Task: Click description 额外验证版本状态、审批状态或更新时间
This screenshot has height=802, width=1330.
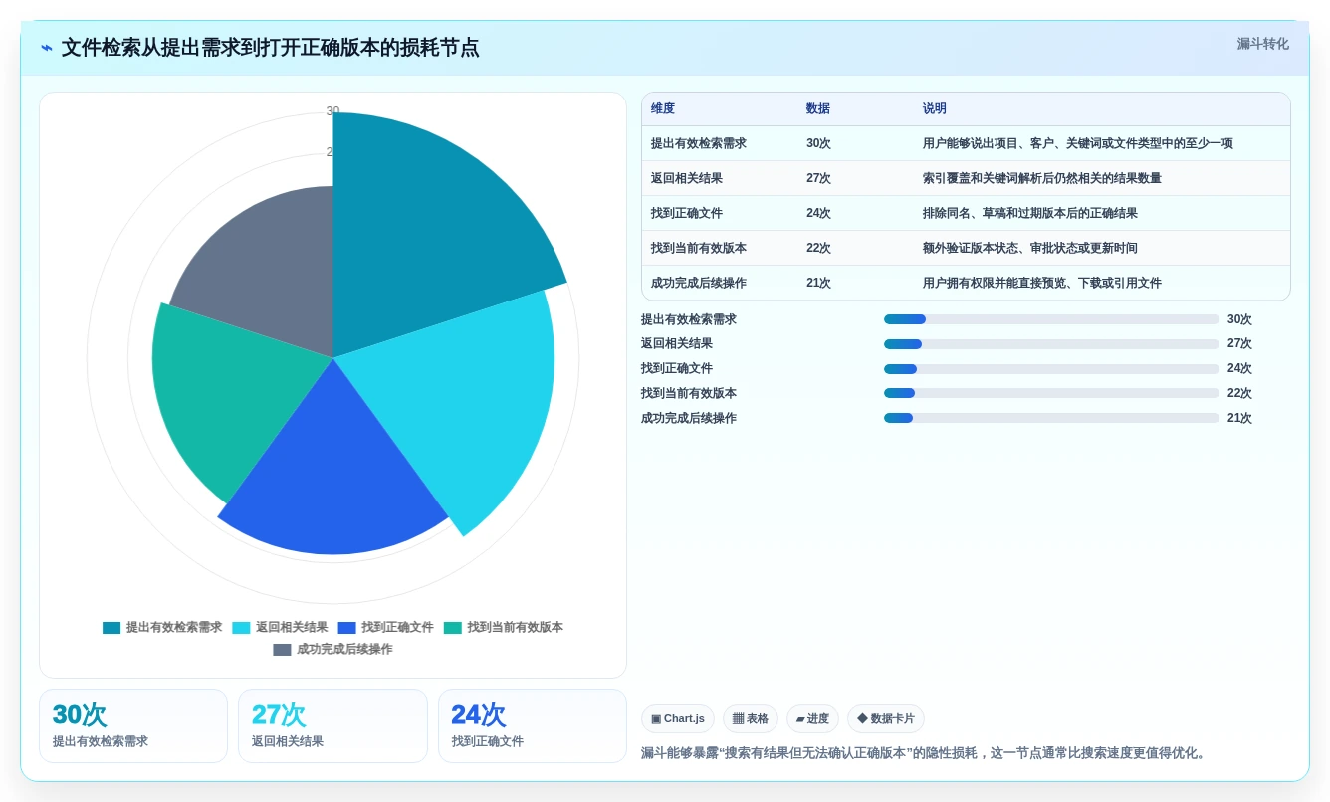Action: [1030, 248]
